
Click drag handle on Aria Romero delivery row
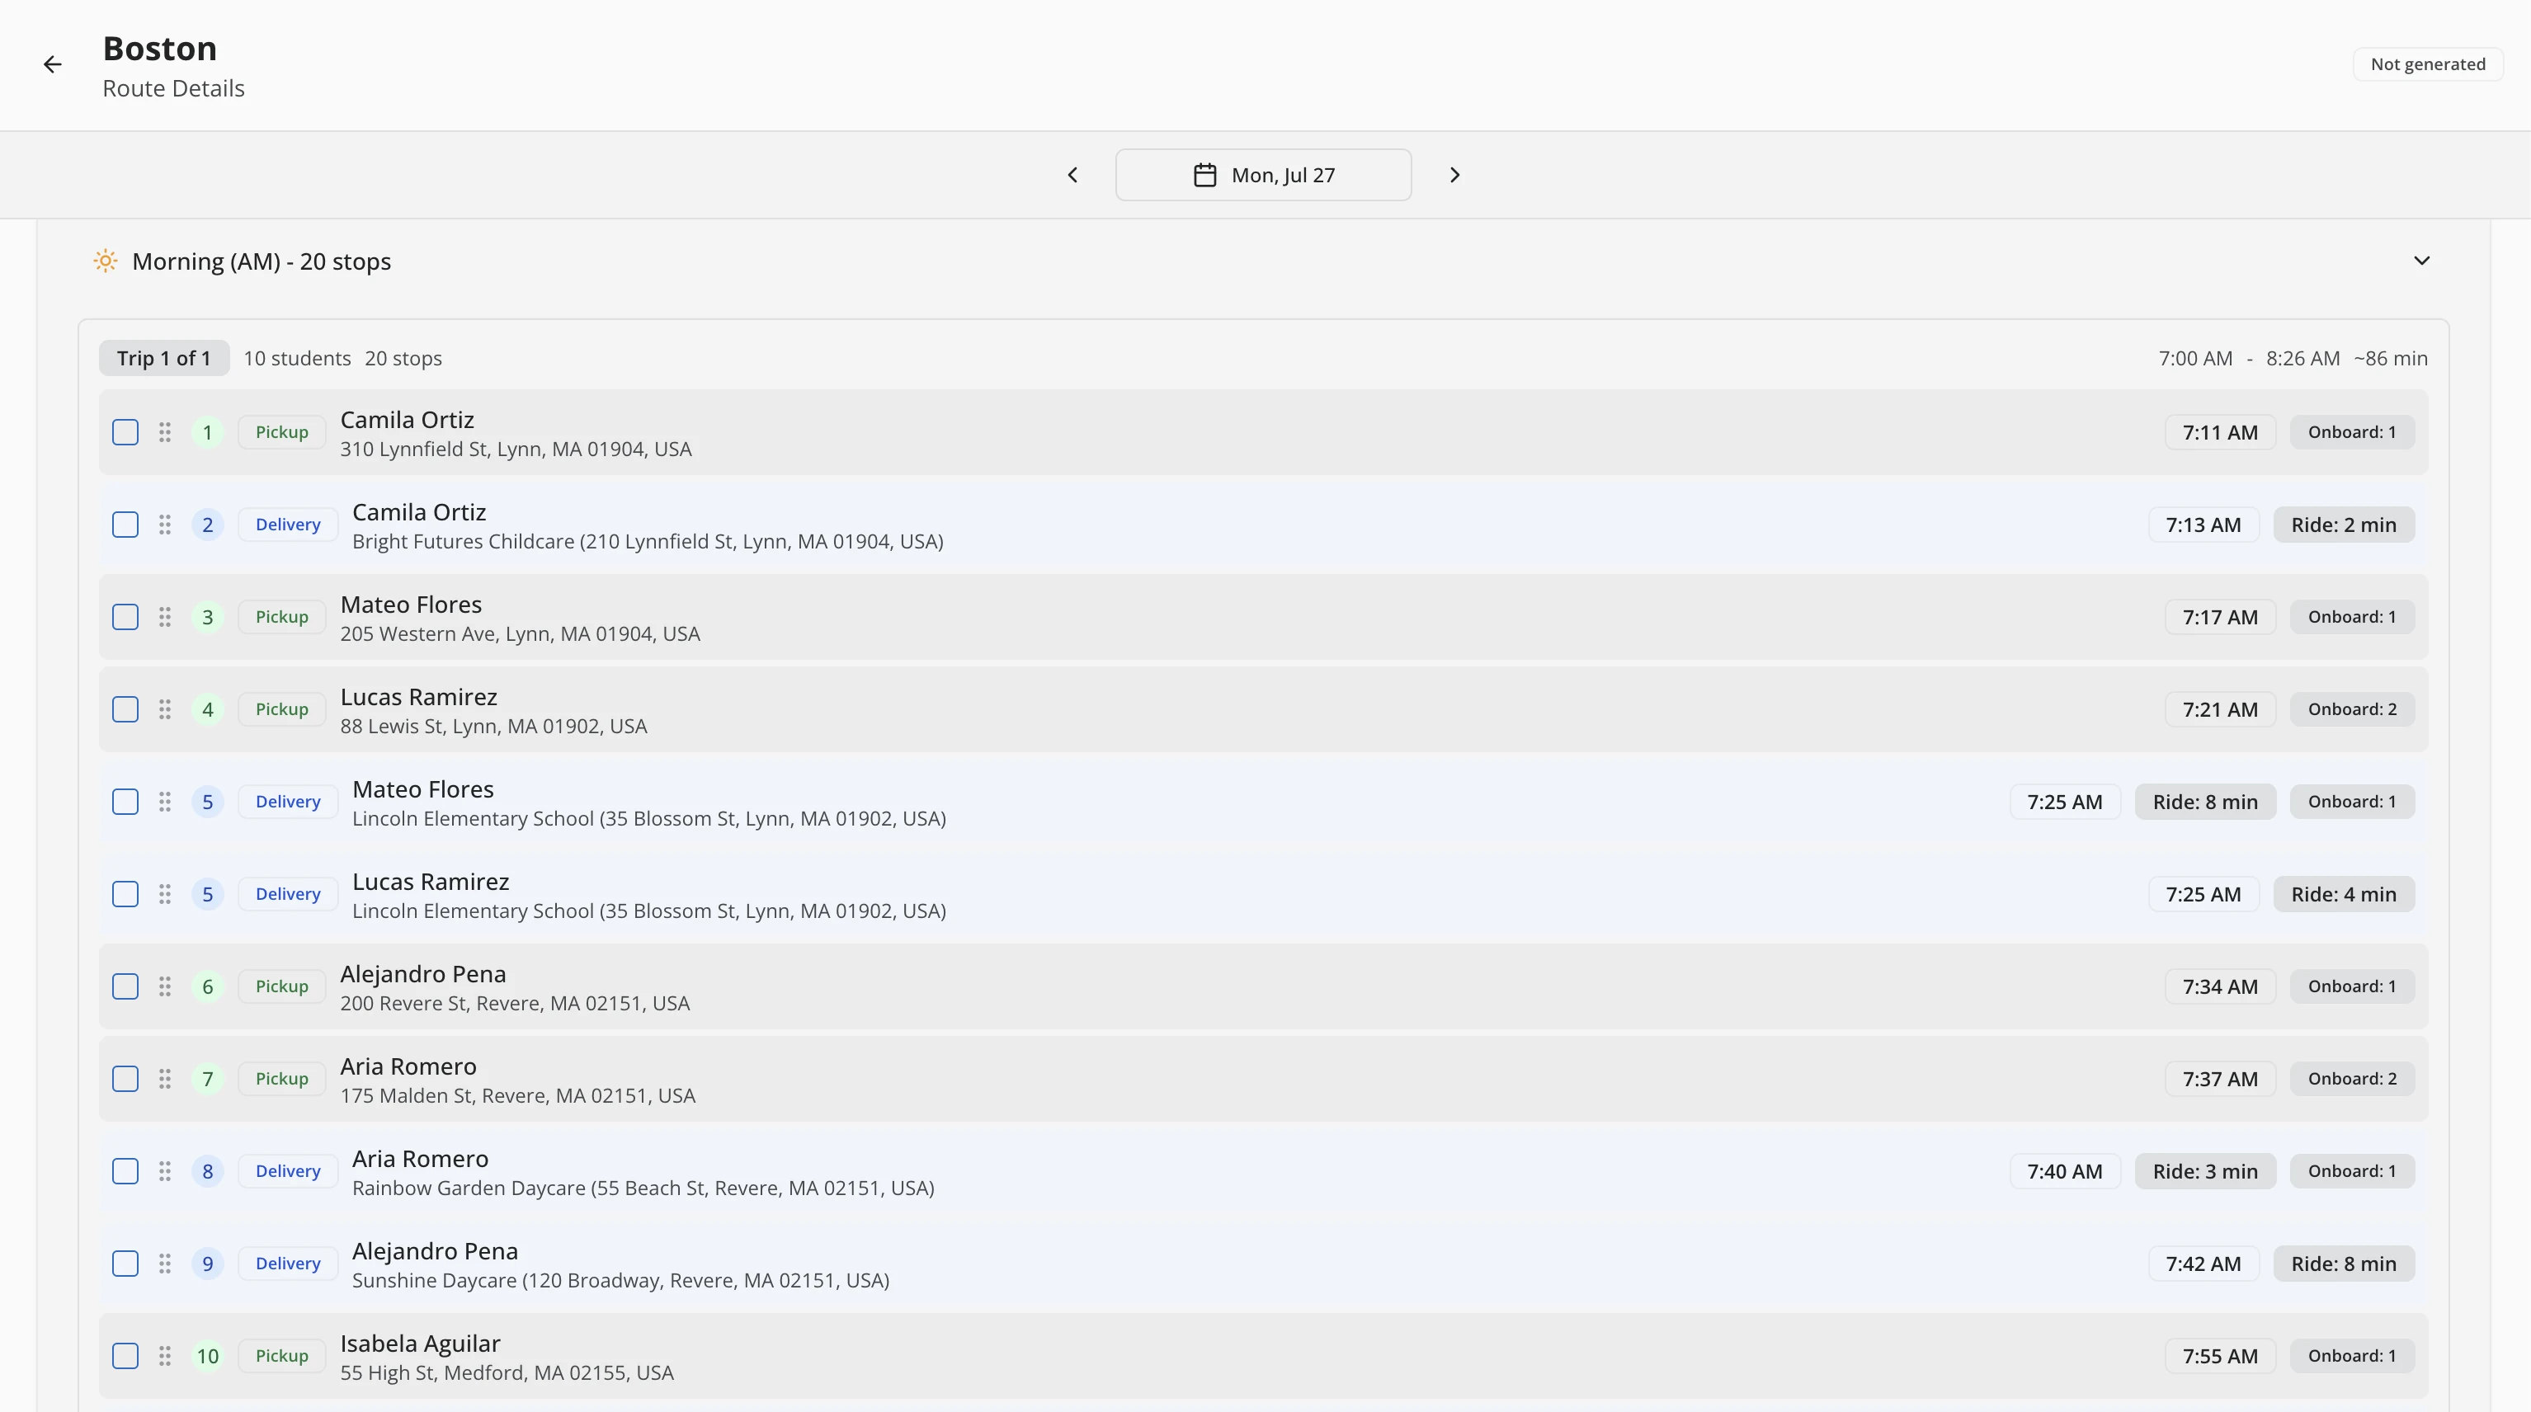coord(165,1171)
